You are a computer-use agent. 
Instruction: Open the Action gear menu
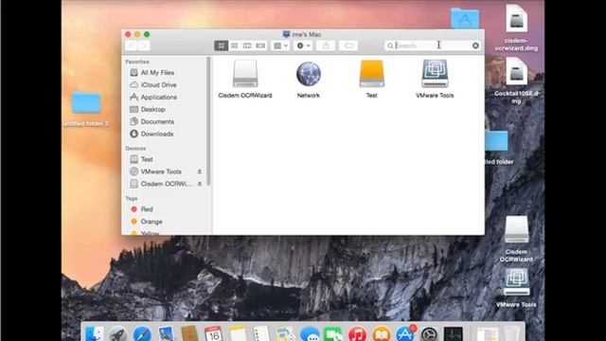tap(303, 45)
